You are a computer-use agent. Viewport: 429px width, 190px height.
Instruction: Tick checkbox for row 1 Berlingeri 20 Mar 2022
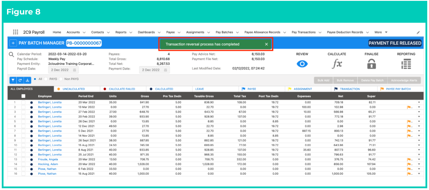point(24,102)
